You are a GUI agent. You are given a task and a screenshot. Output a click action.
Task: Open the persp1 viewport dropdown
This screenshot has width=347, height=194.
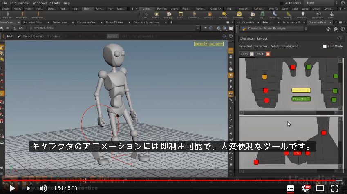tap(201, 44)
